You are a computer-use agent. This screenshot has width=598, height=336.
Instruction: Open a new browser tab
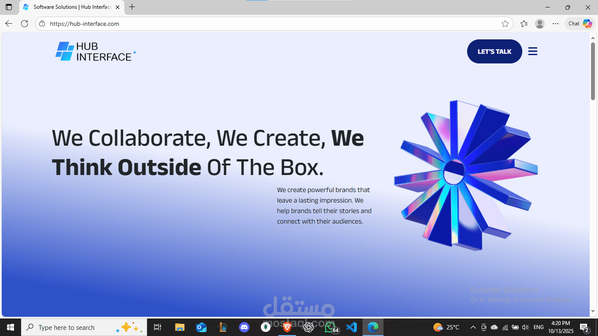tap(132, 7)
